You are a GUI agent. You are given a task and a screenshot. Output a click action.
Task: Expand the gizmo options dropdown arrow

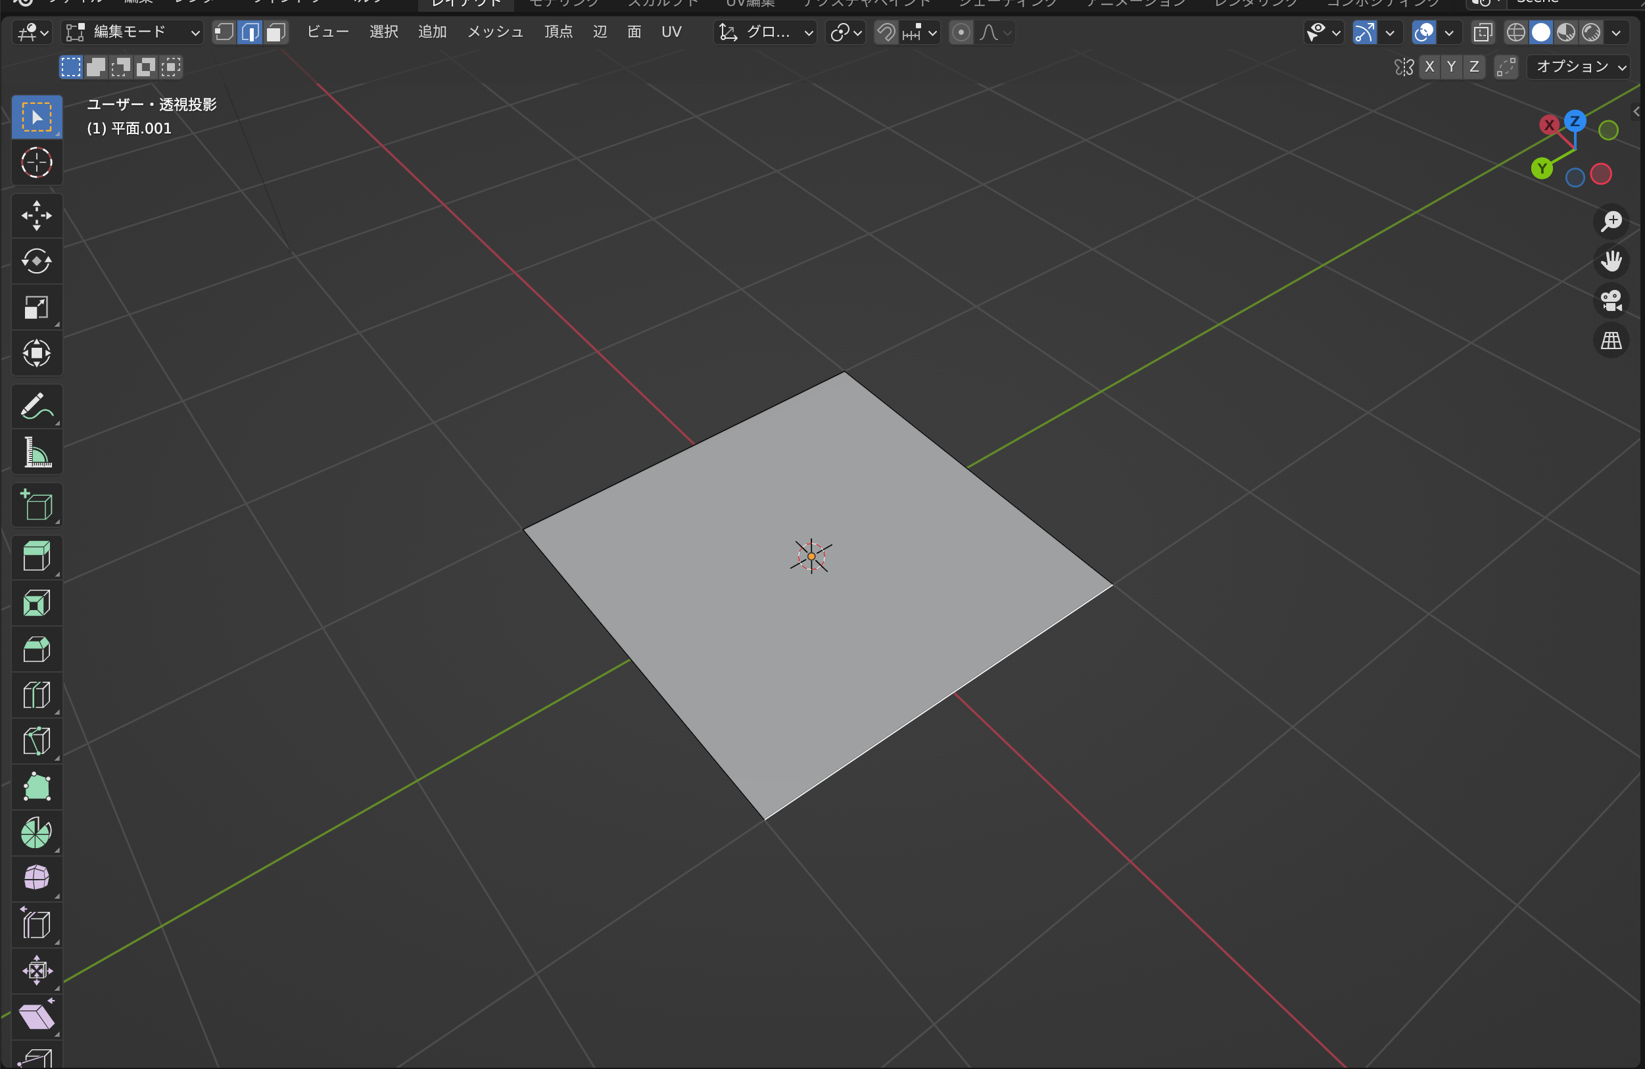pyautogui.click(x=1390, y=32)
